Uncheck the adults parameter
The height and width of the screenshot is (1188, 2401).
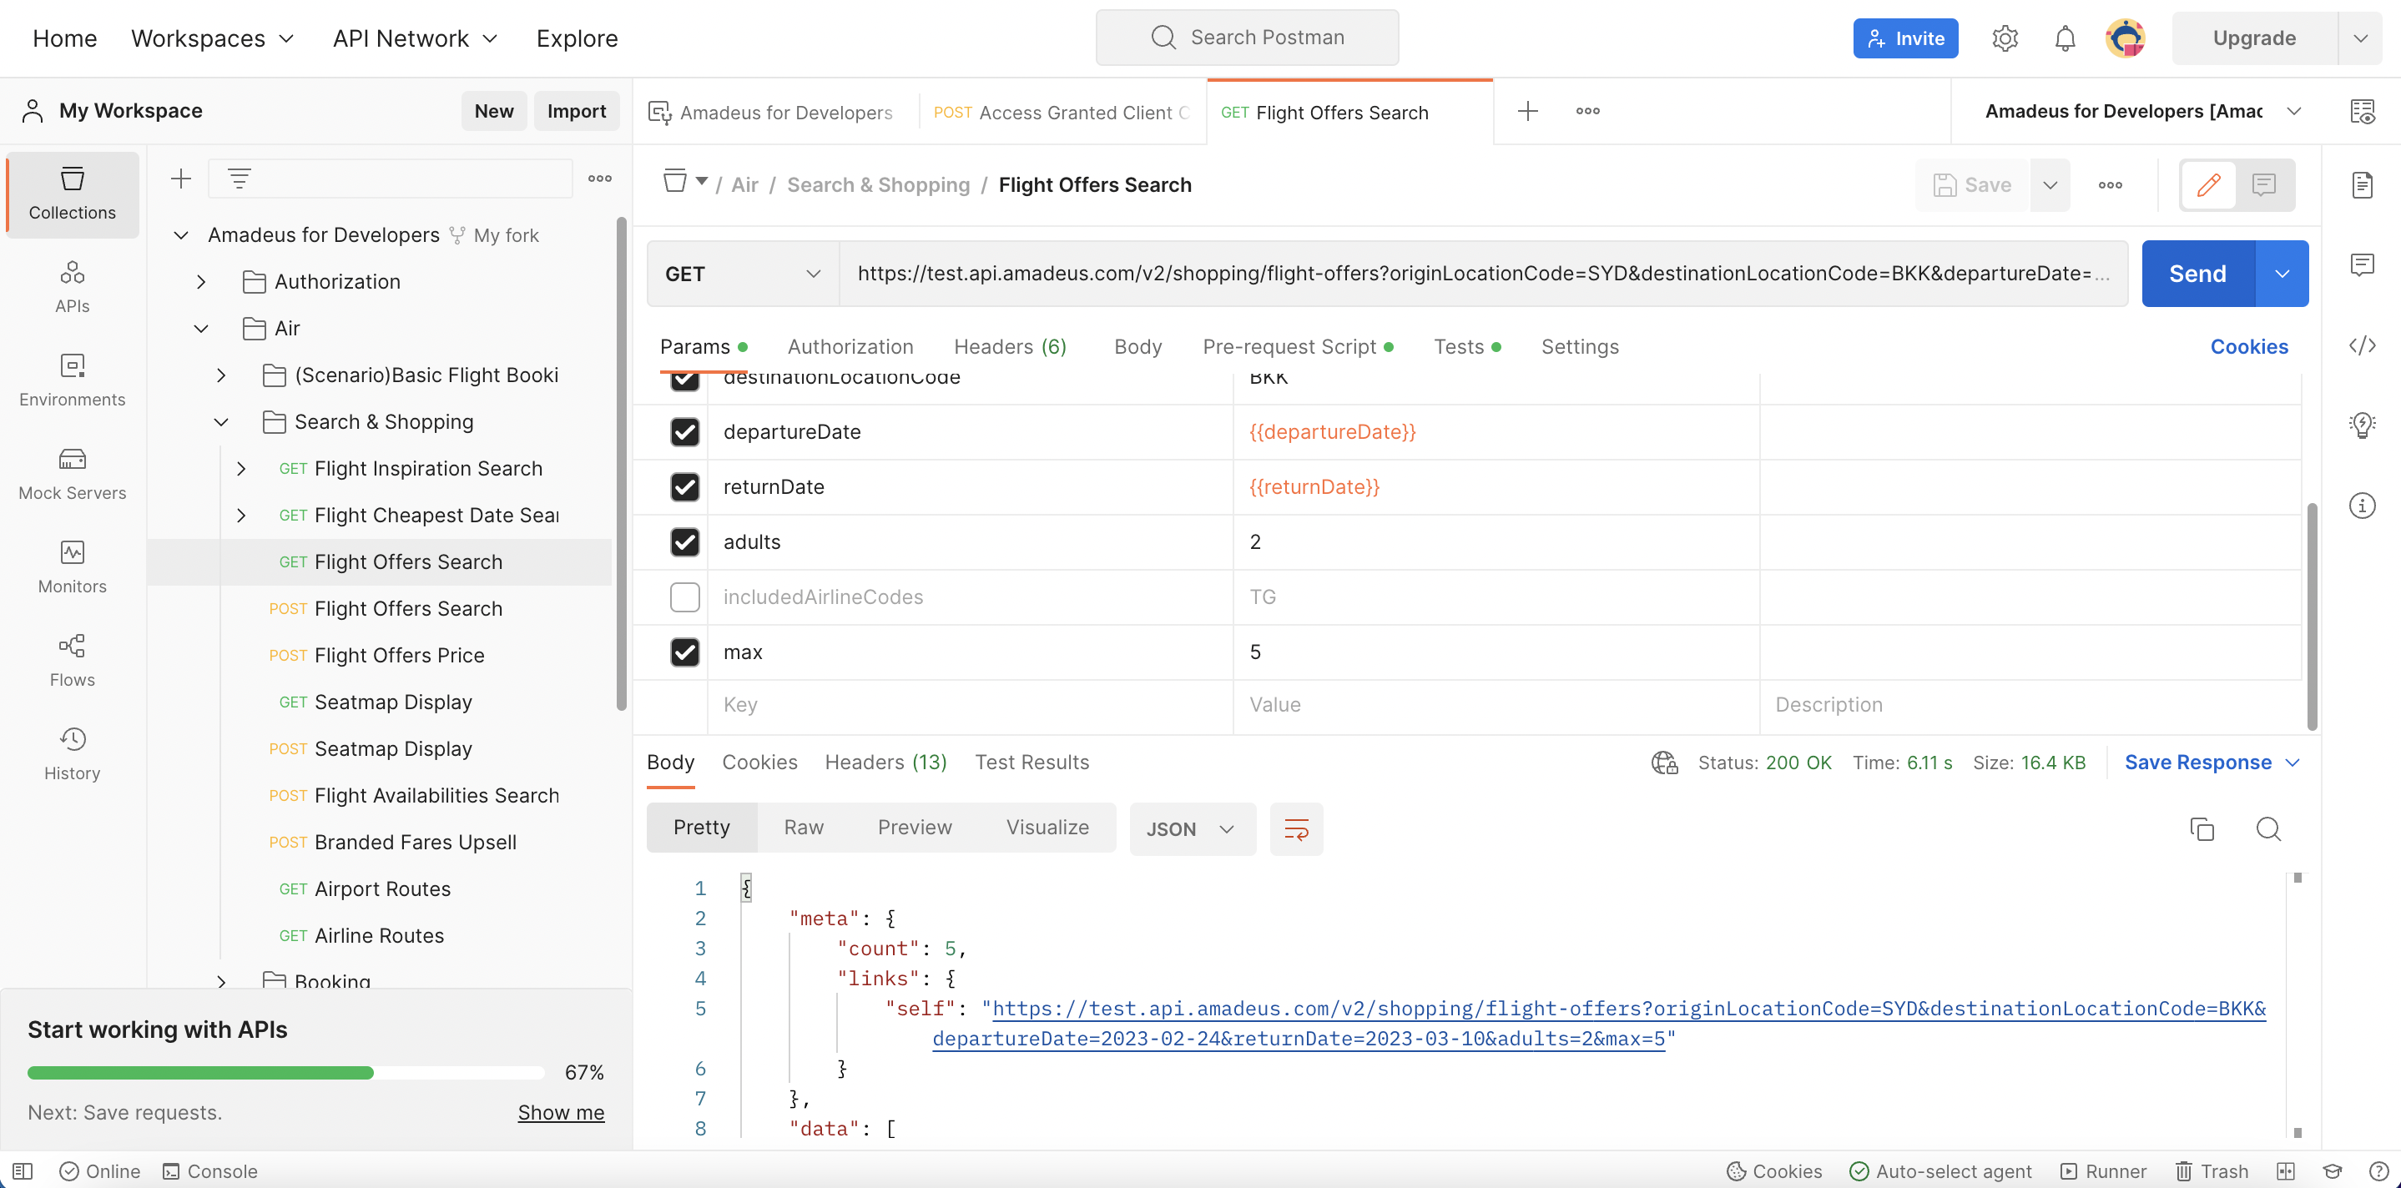tap(684, 541)
